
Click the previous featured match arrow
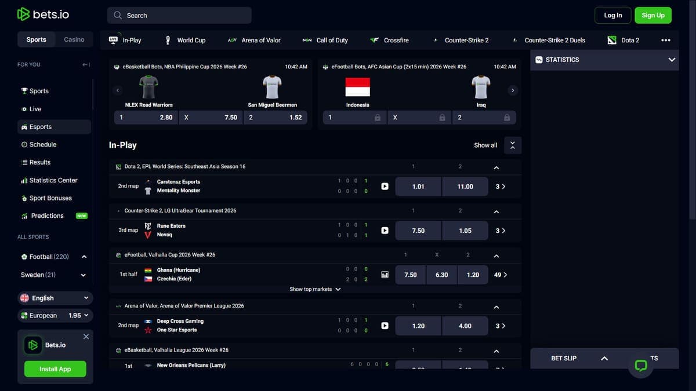click(x=118, y=90)
